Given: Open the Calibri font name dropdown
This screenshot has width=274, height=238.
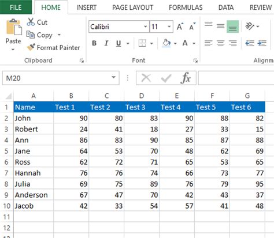Looking at the screenshot, I should pos(146,27).
